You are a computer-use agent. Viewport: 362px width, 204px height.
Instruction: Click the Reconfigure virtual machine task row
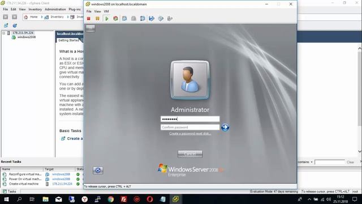click(x=25, y=174)
